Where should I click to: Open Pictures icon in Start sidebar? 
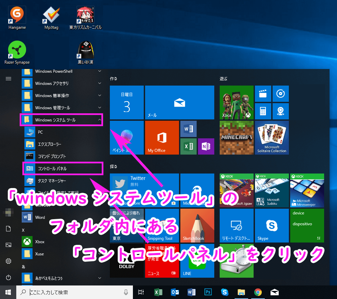pyautogui.click(x=8, y=245)
